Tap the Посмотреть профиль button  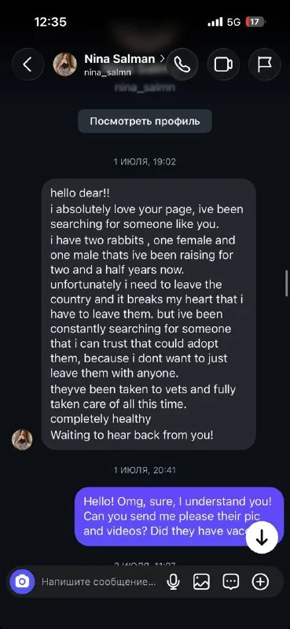(145, 121)
